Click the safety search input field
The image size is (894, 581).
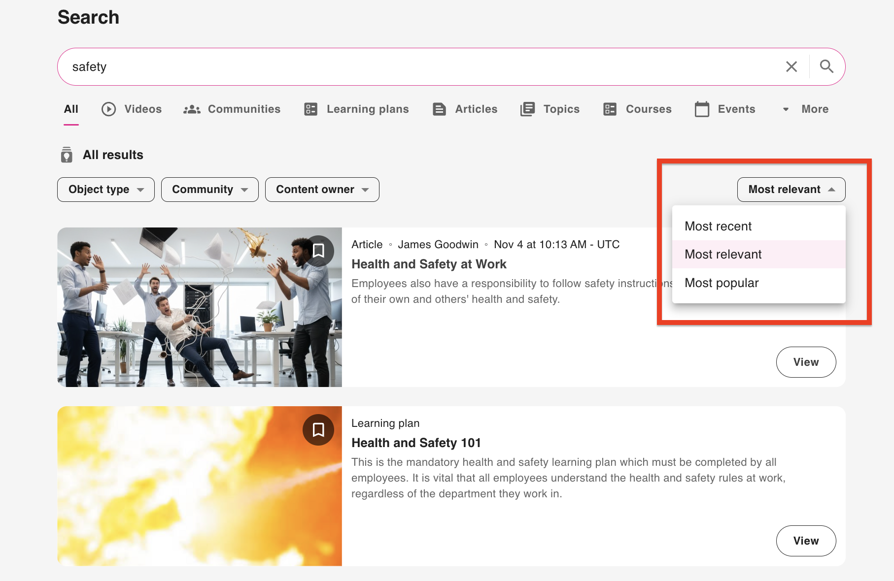coord(419,66)
